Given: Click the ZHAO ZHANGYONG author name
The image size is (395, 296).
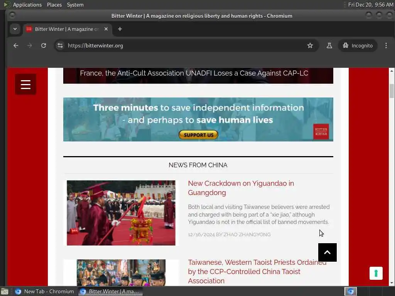Looking at the screenshot, I should pos(247,235).
